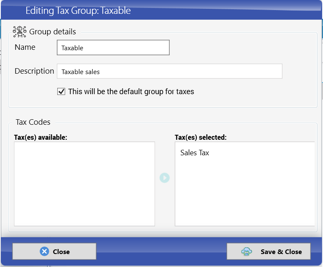The image size is (323, 267).
Task: Click the Close button
Action: point(54,251)
